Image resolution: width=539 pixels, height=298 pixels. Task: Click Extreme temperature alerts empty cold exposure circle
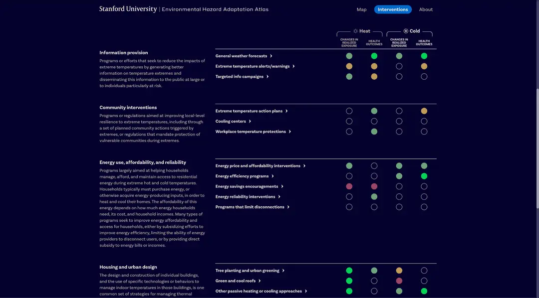(399, 66)
